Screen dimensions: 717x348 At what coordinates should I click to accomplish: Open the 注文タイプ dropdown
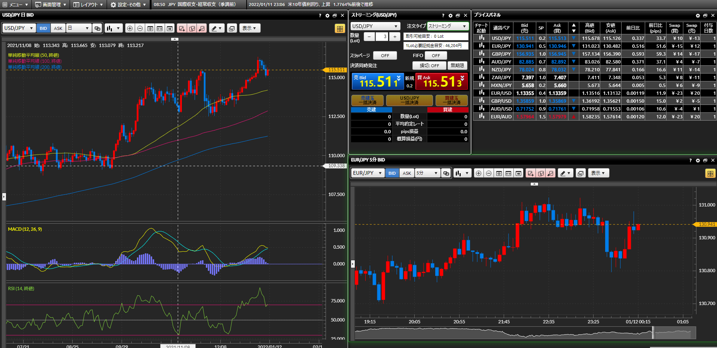pyautogui.click(x=448, y=27)
